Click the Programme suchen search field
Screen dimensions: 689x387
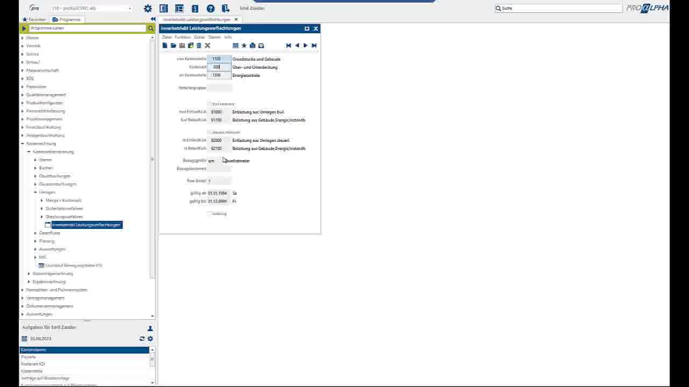point(87,28)
